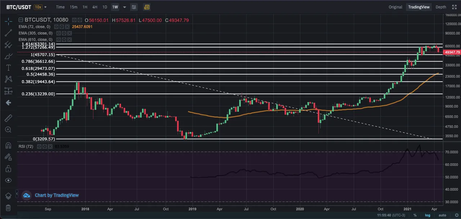Open BTCUSDT series settings gear

tap(79, 20)
